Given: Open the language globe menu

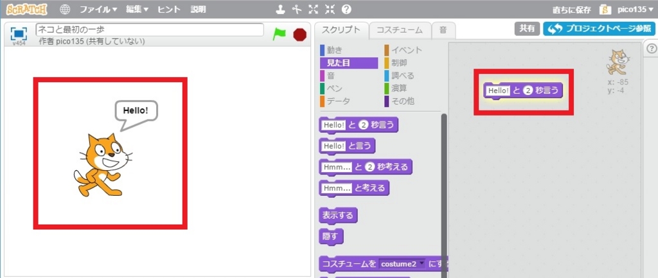Looking at the screenshot, I should (x=65, y=9).
